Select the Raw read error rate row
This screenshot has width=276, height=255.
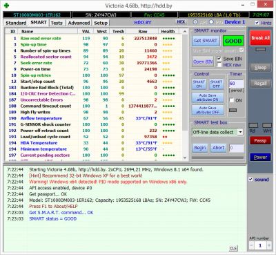(93, 39)
